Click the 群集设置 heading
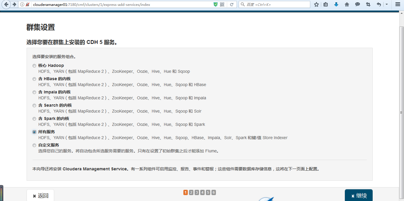Image resolution: width=404 pixels, height=201 pixels. [41, 27]
